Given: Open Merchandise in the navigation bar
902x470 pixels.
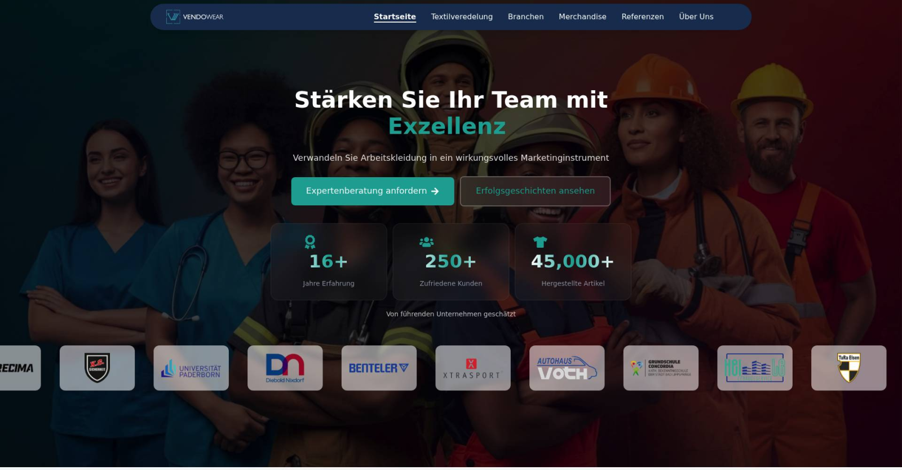Looking at the screenshot, I should coord(582,17).
